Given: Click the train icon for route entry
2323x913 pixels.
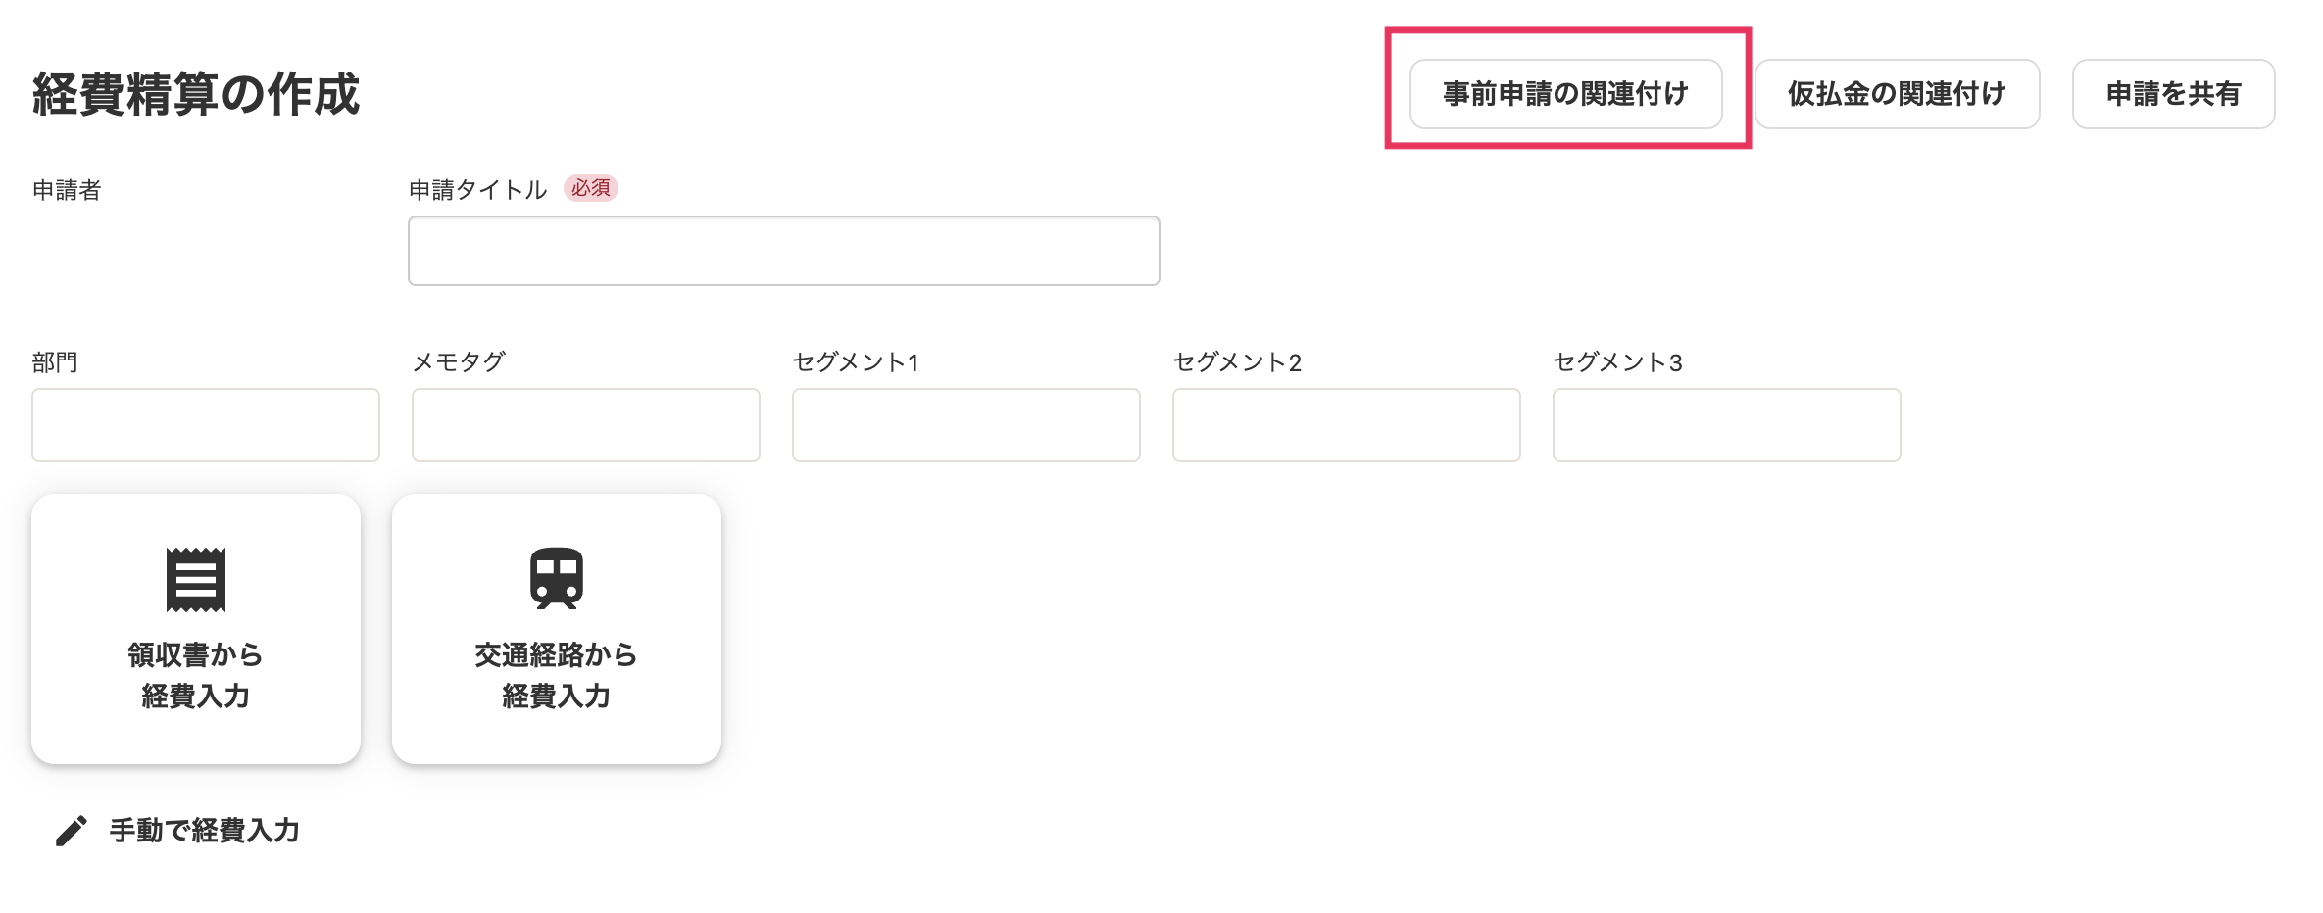Looking at the screenshot, I should pyautogui.click(x=557, y=578).
